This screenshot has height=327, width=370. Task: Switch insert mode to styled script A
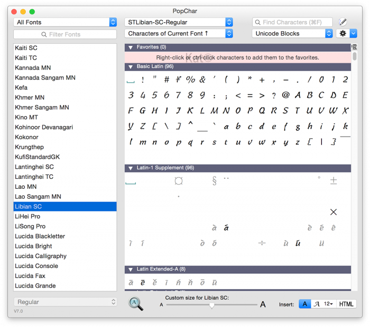pyautogui.click(x=317, y=304)
